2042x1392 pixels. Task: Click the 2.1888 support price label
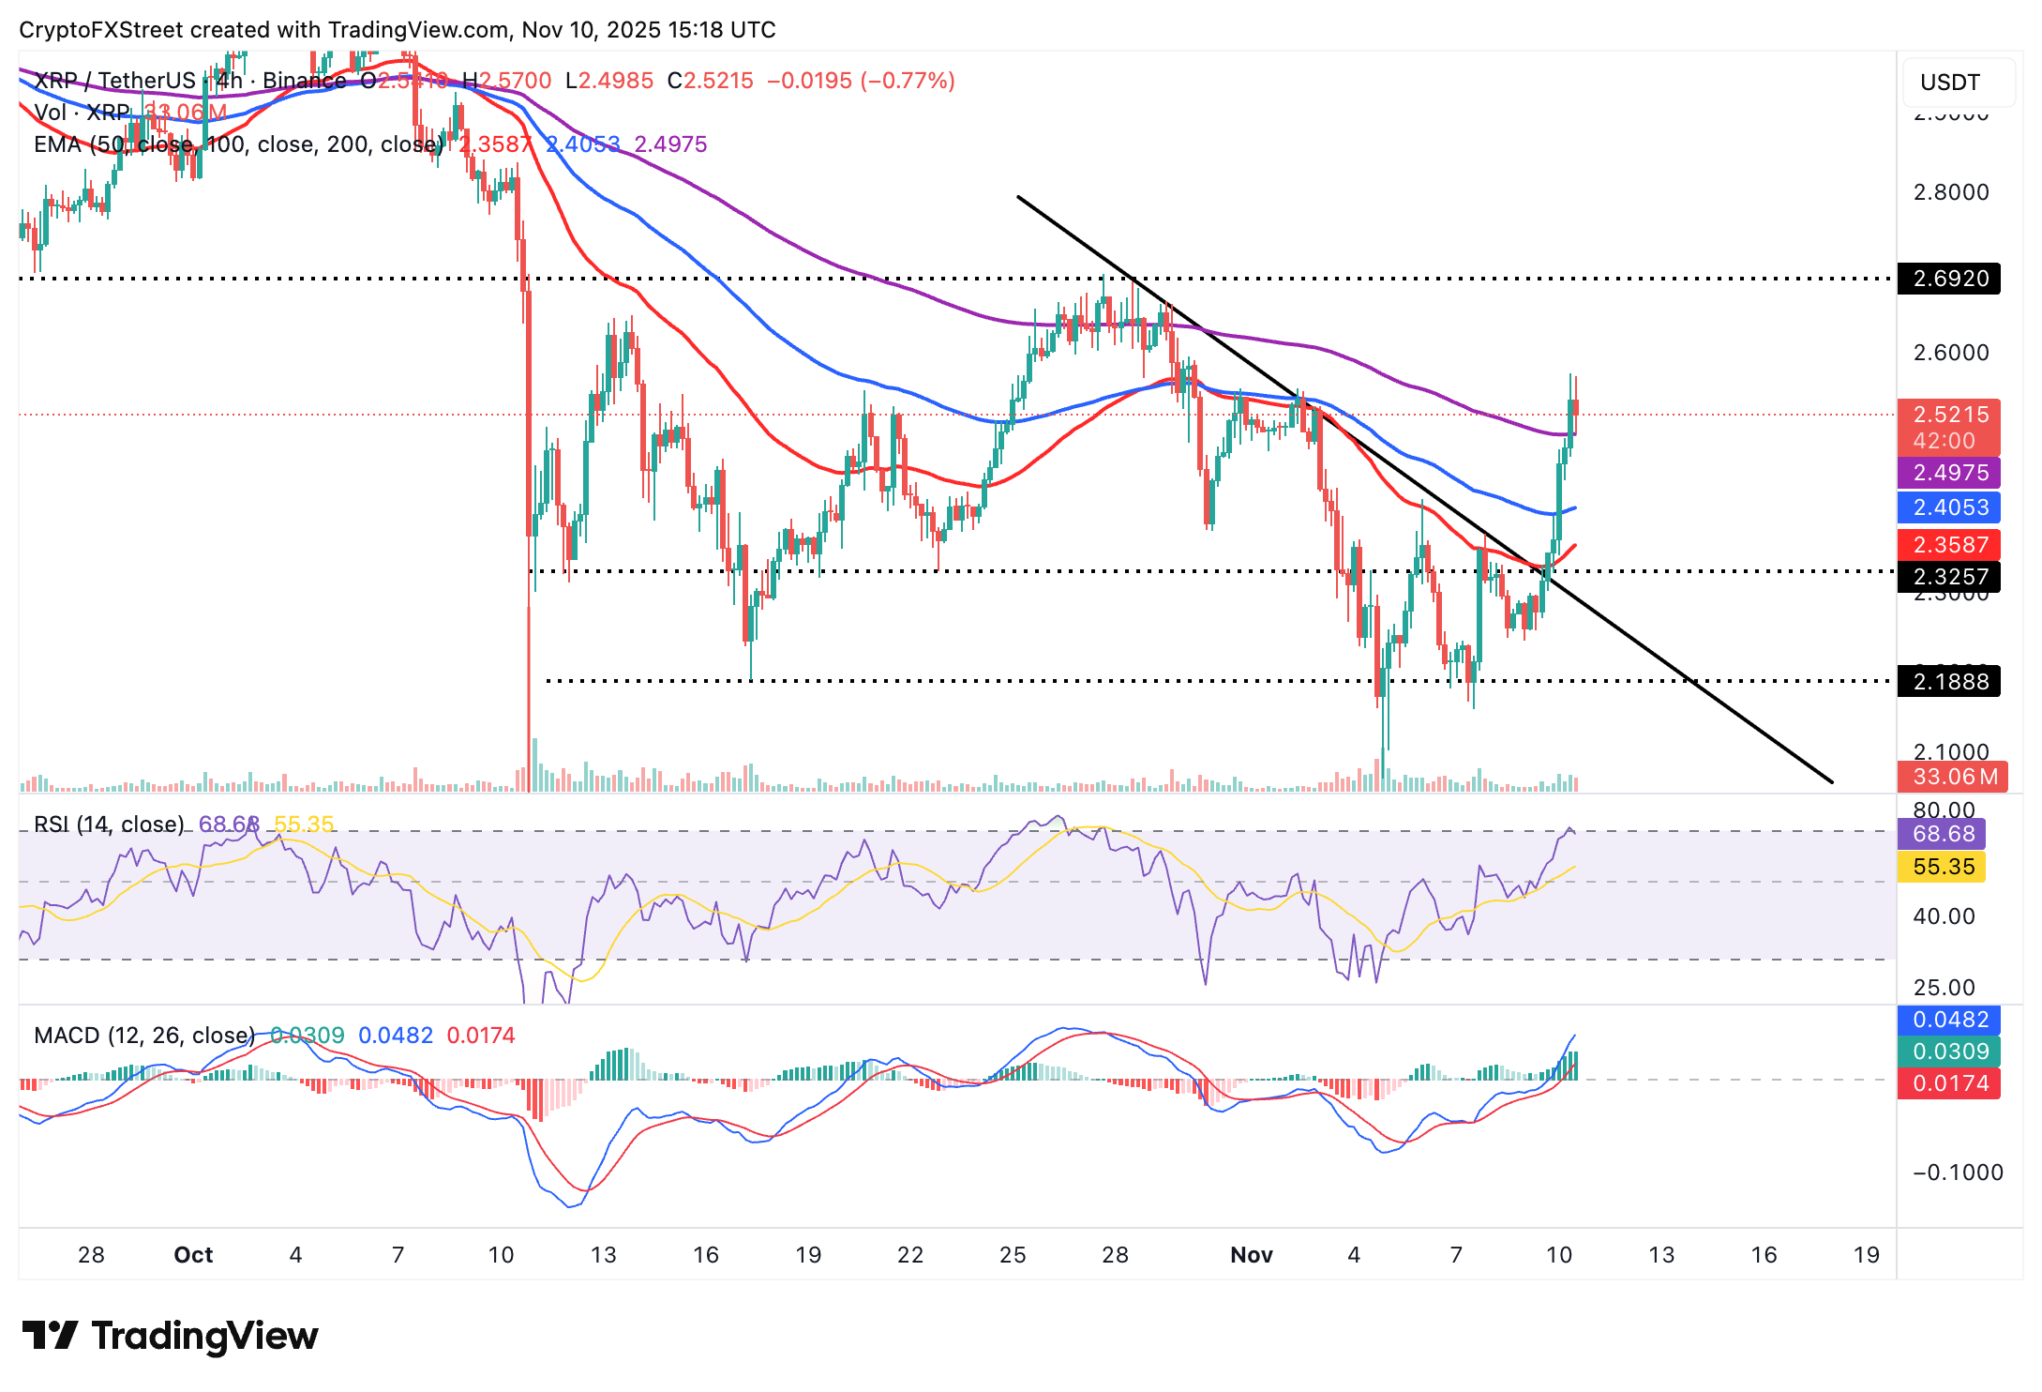pyautogui.click(x=1949, y=682)
